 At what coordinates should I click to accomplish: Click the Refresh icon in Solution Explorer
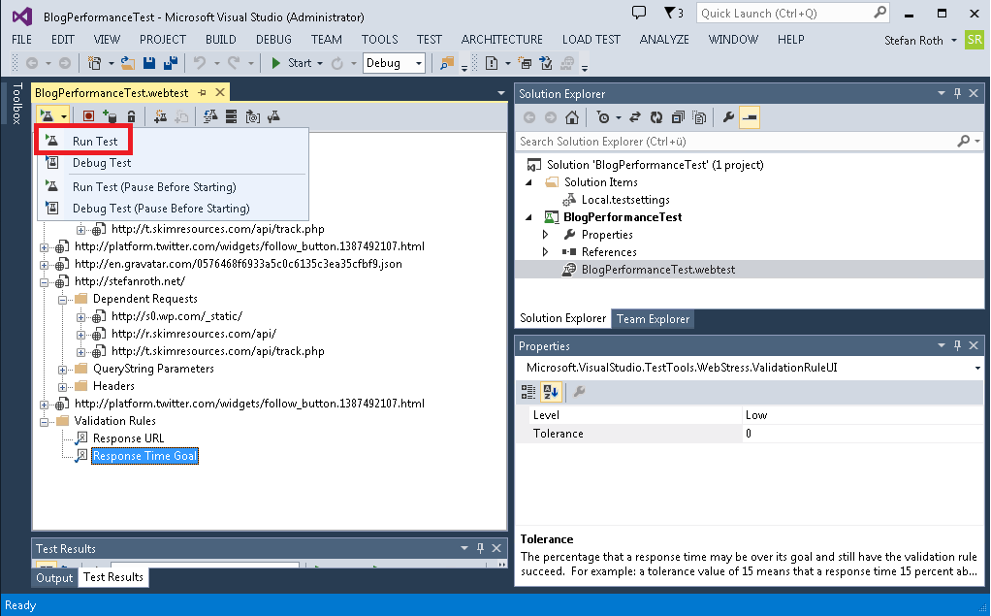(656, 117)
